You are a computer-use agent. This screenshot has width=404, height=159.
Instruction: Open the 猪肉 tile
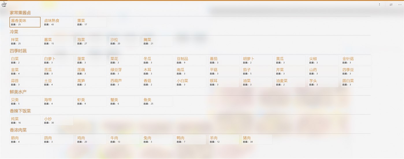click(x=257, y=139)
